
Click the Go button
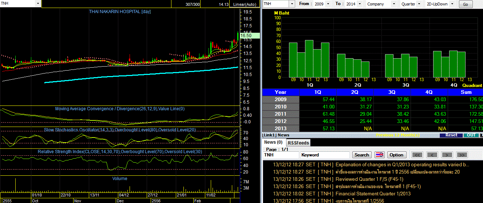click(466, 4)
